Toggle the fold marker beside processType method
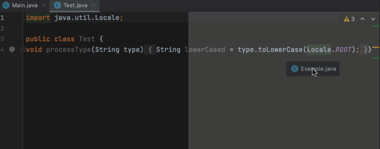This screenshot has height=149, width=380. [x=23, y=50]
